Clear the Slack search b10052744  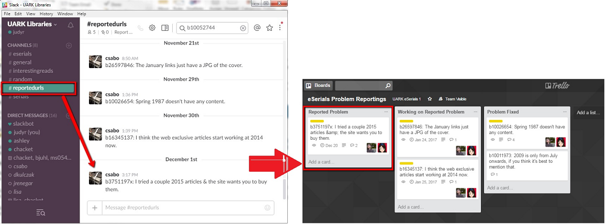tap(243, 28)
